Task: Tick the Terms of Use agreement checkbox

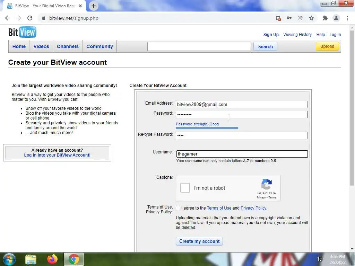Action: (x=178, y=208)
